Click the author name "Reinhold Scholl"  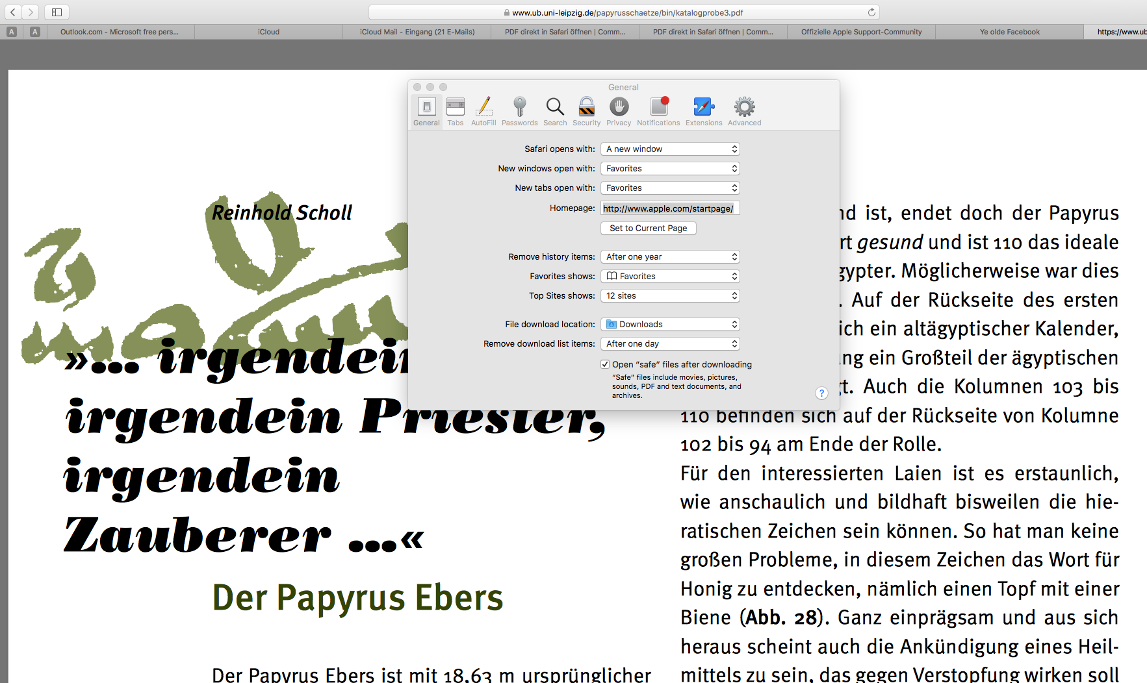[x=282, y=212]
